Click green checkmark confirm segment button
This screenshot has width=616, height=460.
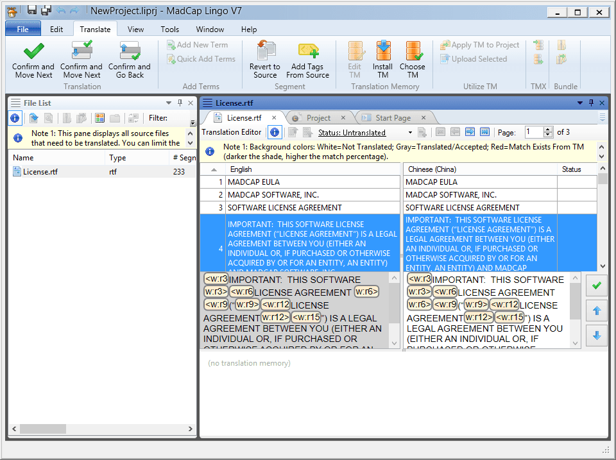[x=597, y=285]
